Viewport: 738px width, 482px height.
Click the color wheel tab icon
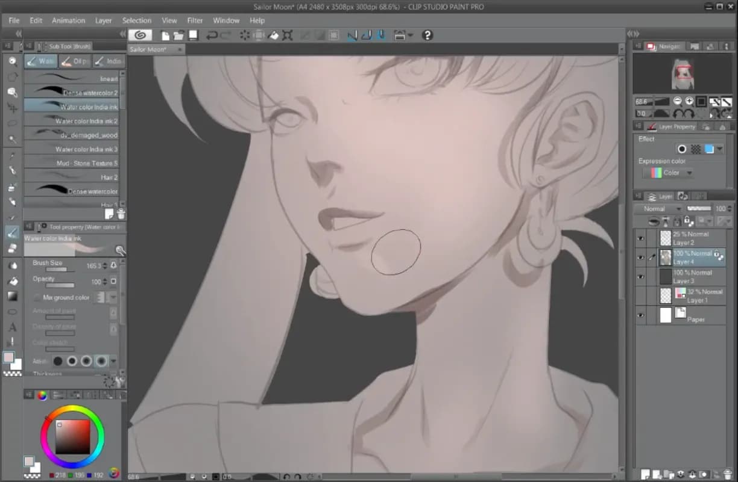click(x=42, y=395)
